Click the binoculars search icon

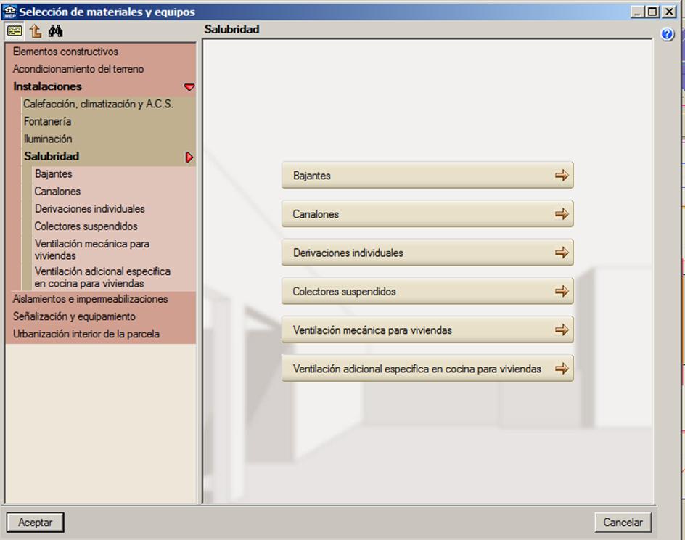click(x=56, y=30)
